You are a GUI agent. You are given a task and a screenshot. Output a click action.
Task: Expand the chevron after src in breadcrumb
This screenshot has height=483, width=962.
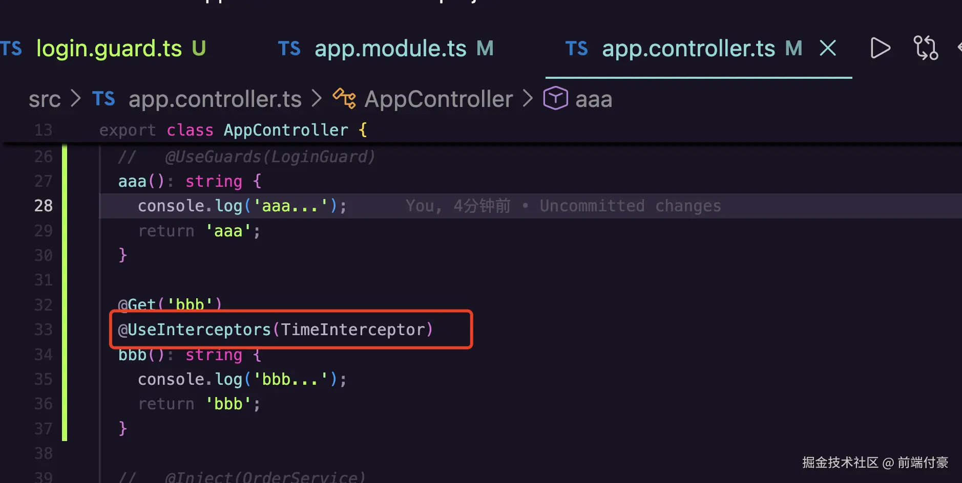(x=76, y=98)
